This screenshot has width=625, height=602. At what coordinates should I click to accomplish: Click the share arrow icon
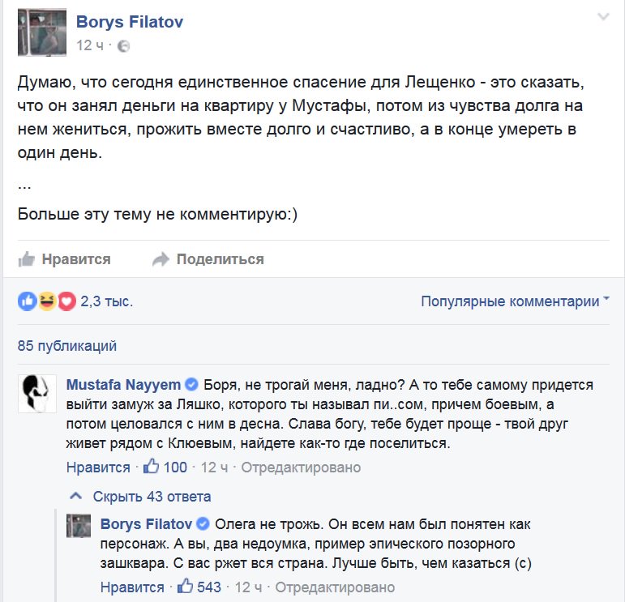click(161, 259)
